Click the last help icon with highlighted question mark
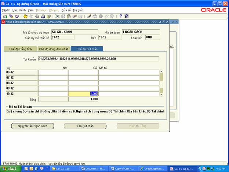 click(127, 17)
